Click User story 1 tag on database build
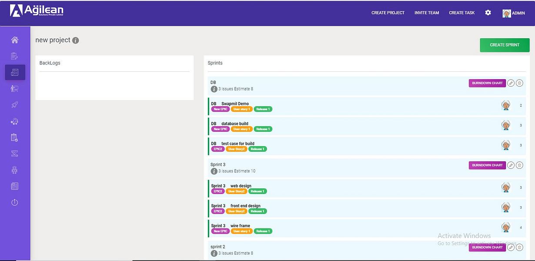Image resolution: width=535 pixels, height=261 pixels. click(x=242, y=129)
